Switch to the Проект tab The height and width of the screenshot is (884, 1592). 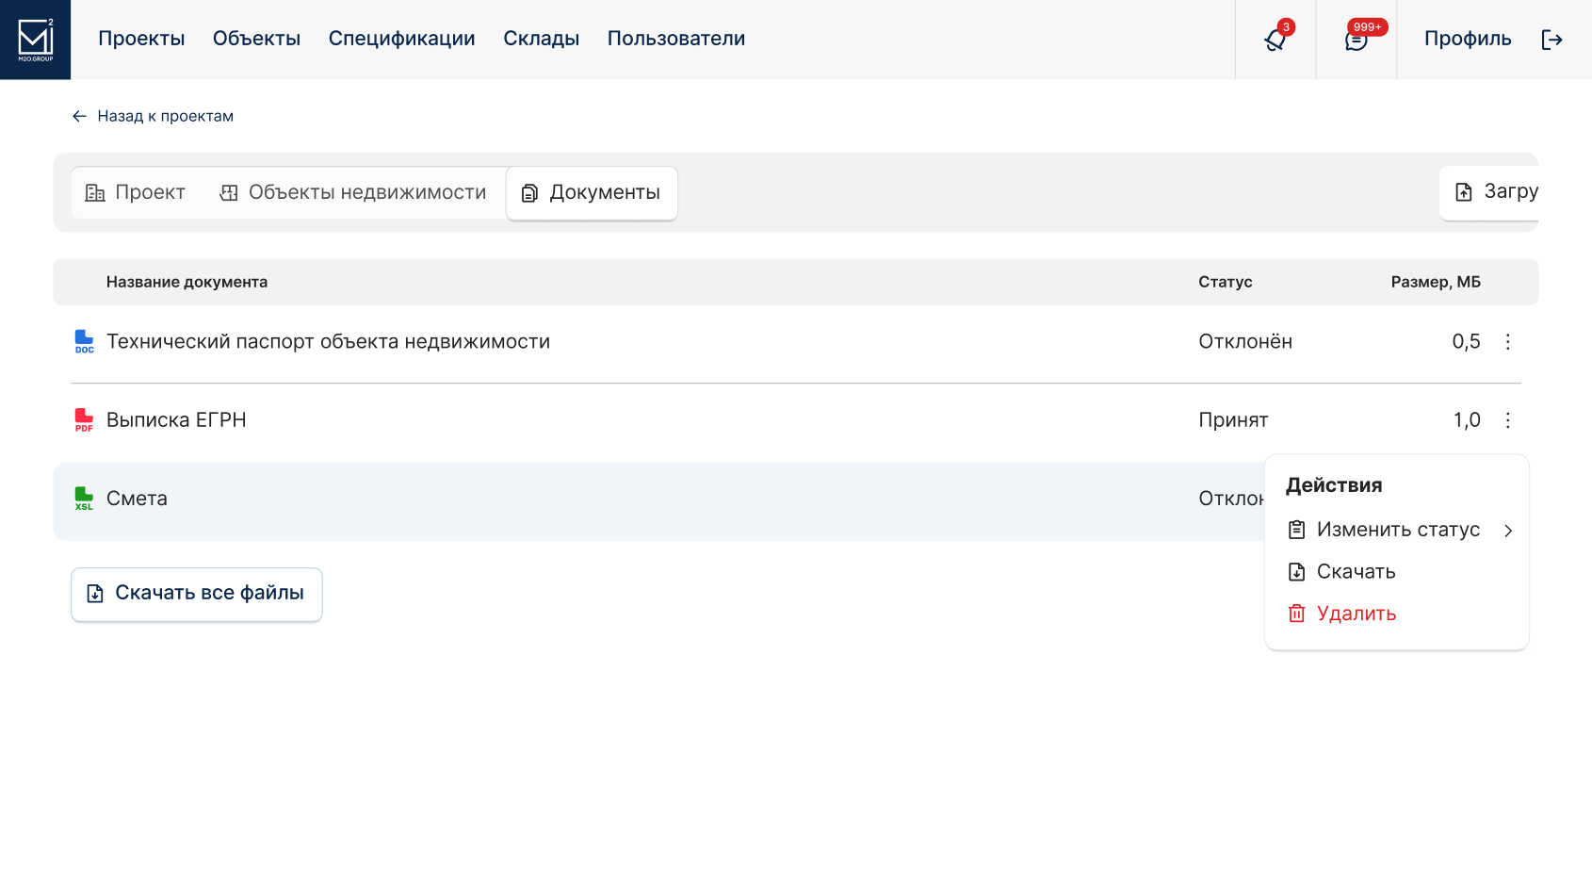tap(137, 193)
